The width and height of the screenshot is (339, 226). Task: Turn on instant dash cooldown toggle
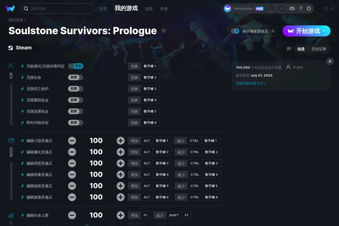[76, 123]
